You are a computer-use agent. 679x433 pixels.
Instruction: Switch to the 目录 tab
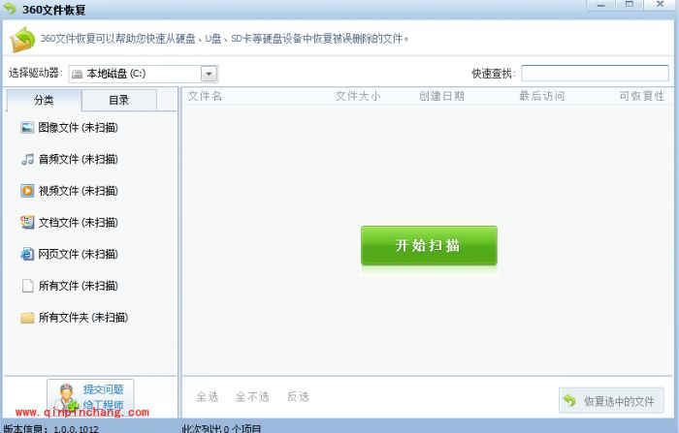click(x=118, y=101)
